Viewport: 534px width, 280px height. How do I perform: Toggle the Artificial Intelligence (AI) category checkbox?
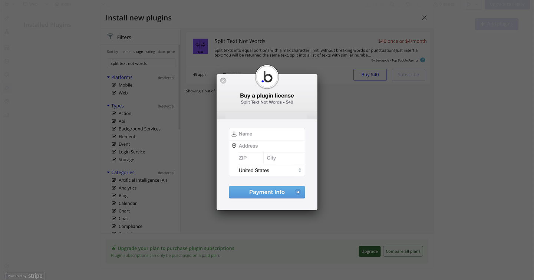coord(114,180)
